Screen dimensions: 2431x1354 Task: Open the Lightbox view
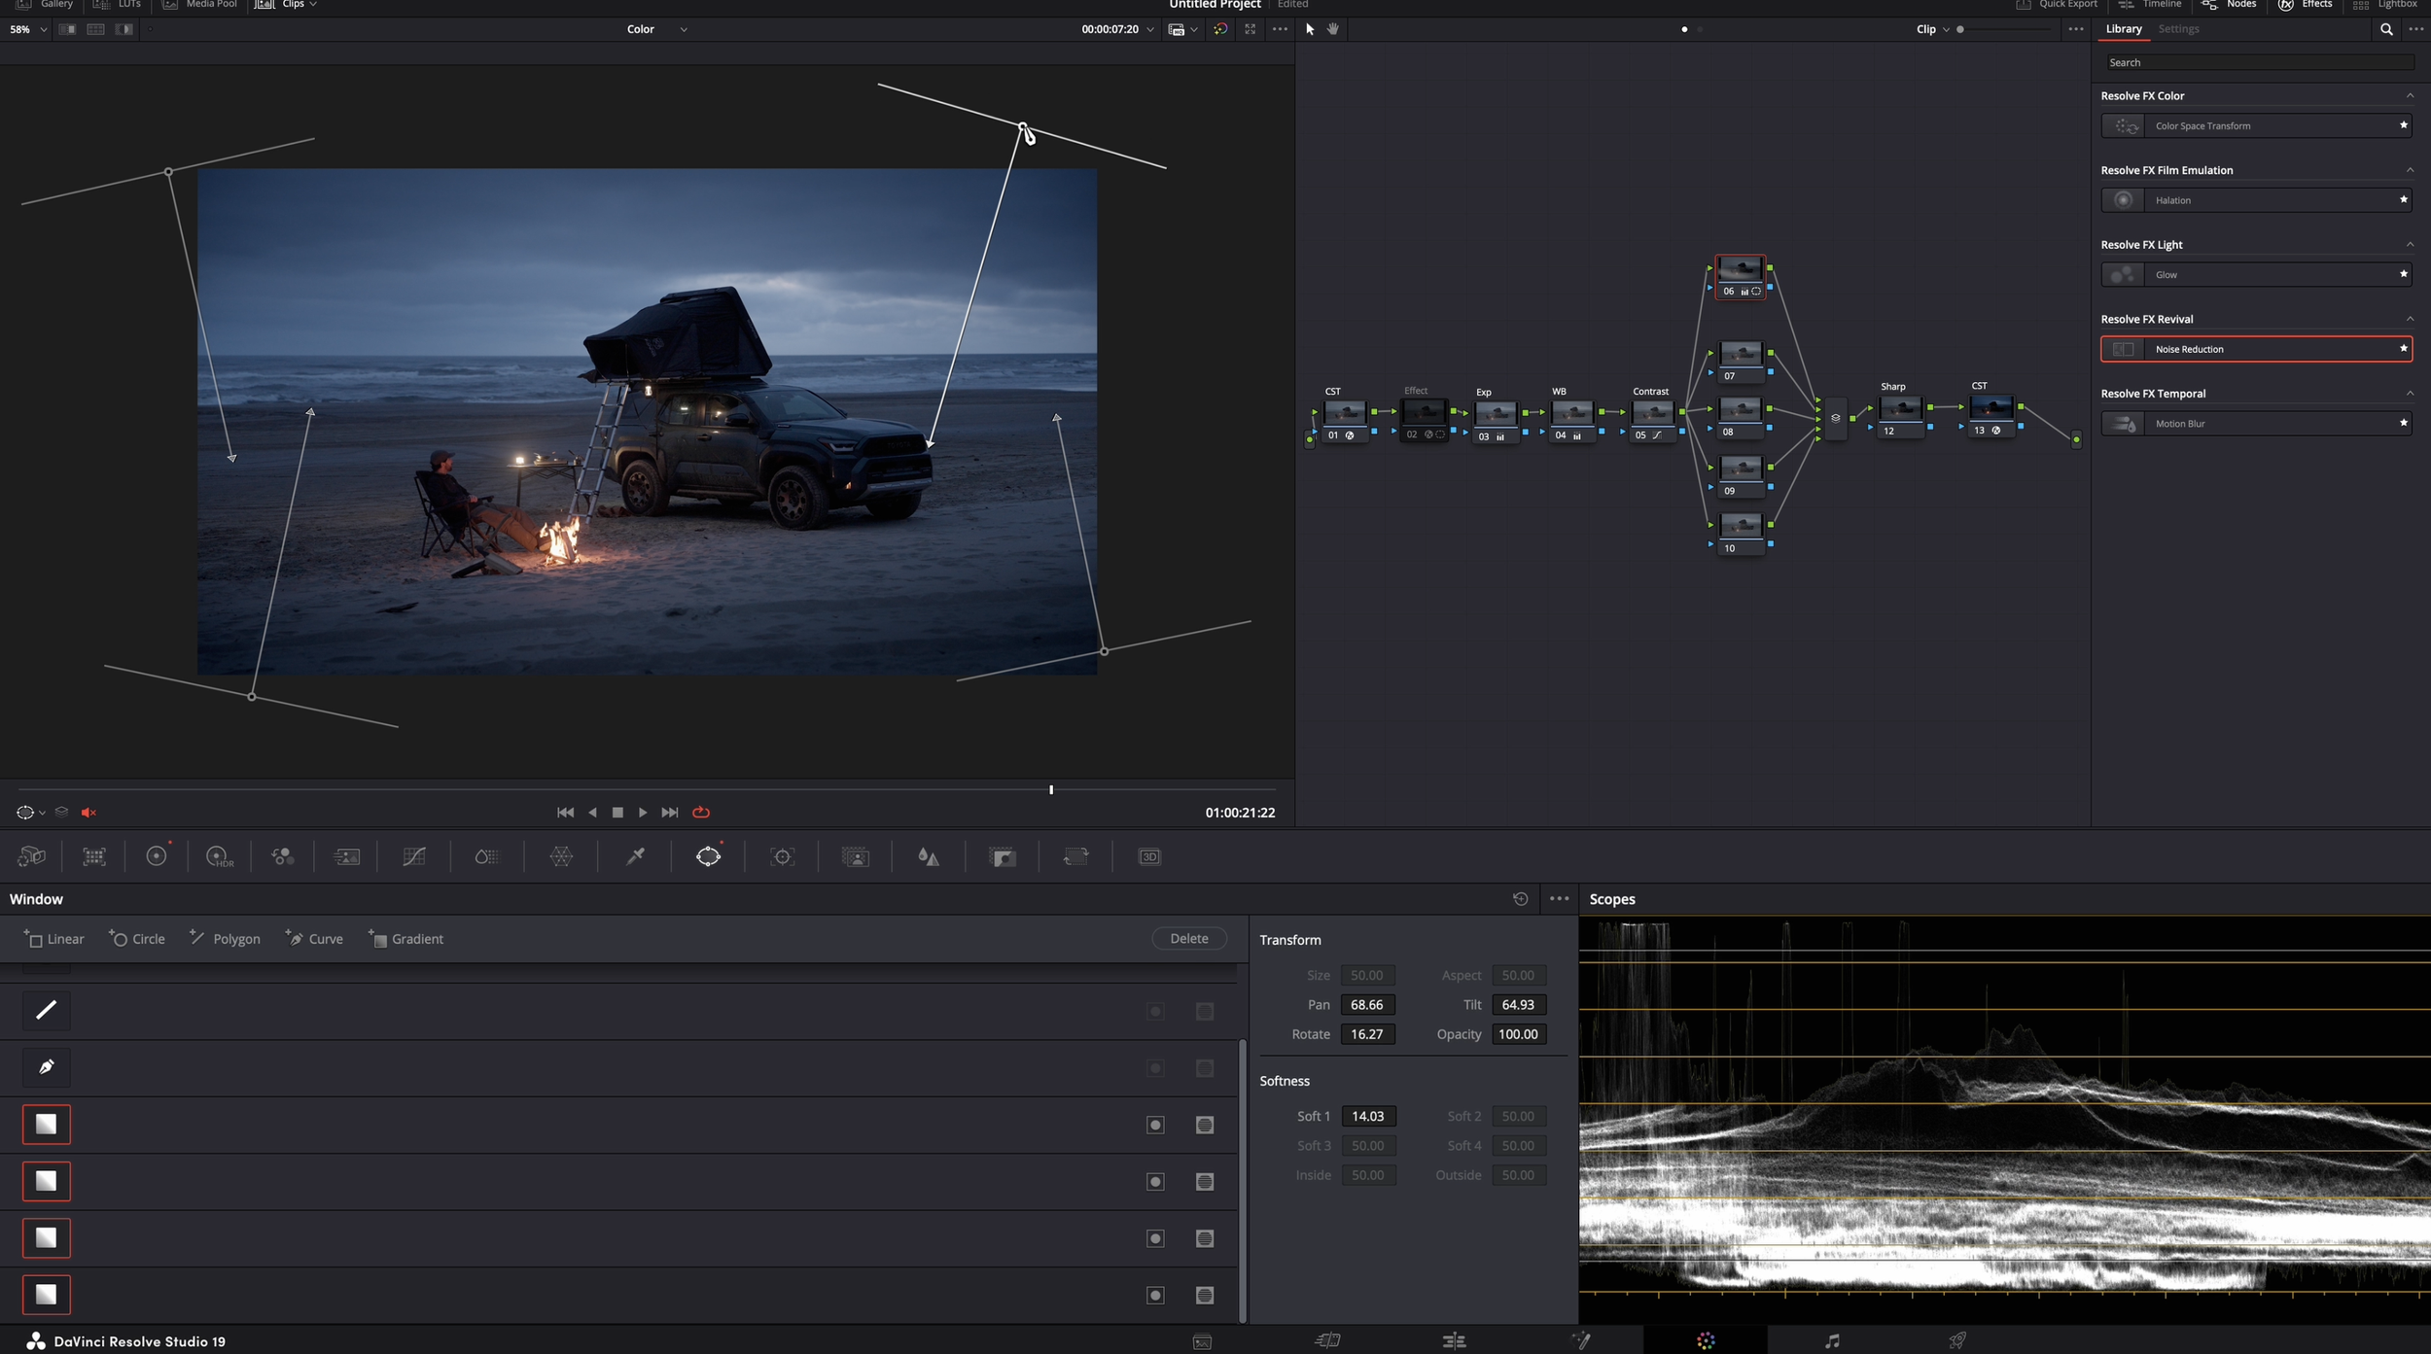point(2388,5)
